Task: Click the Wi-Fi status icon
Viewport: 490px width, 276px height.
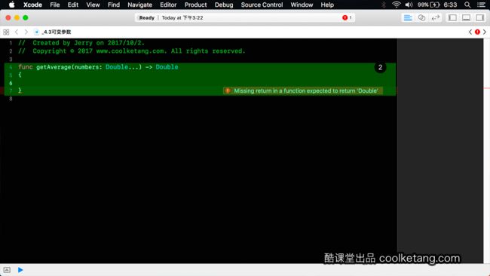Action: tap(397, 5)
